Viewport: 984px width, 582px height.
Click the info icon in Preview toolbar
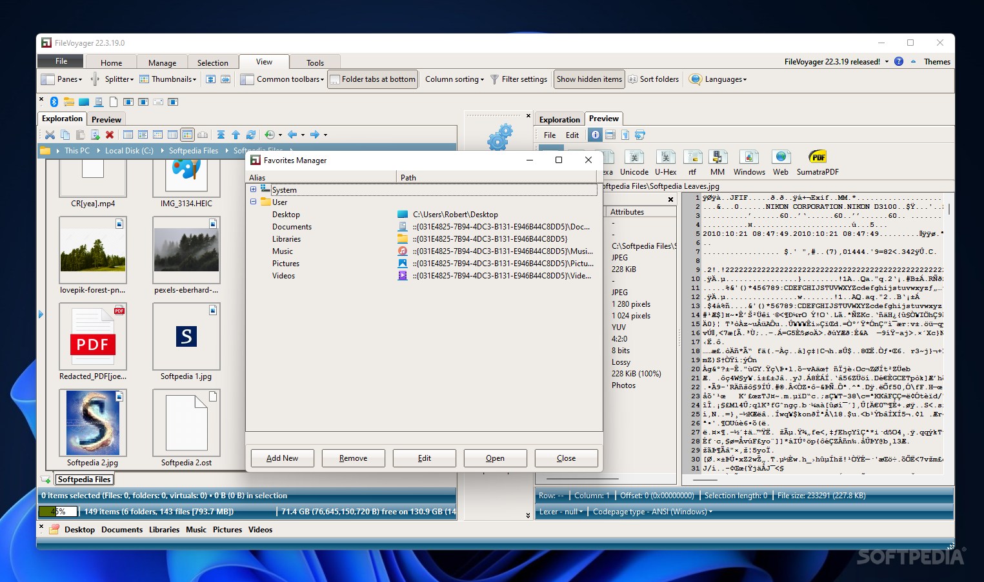[596, 135]
